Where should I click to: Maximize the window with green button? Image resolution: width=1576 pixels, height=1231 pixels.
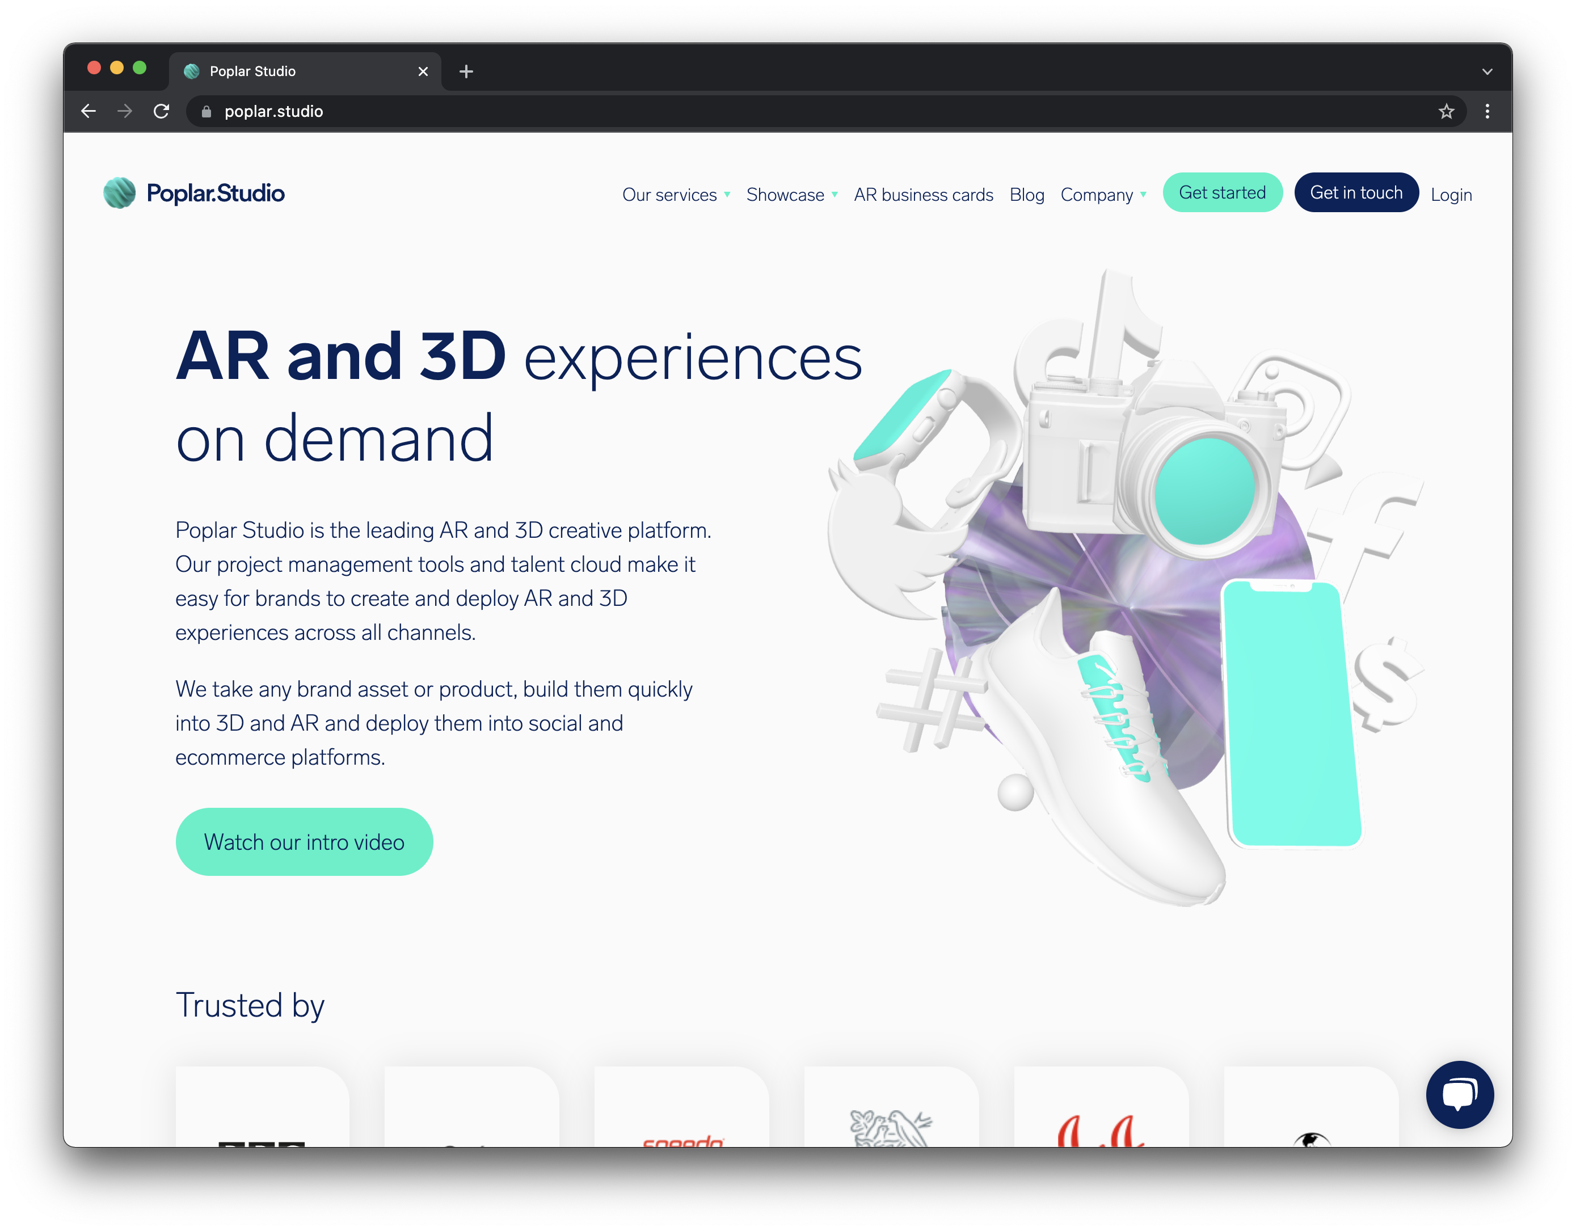140,68
